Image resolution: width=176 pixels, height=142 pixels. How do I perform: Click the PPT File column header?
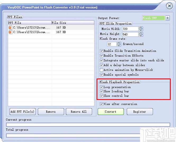coord(30,23)
